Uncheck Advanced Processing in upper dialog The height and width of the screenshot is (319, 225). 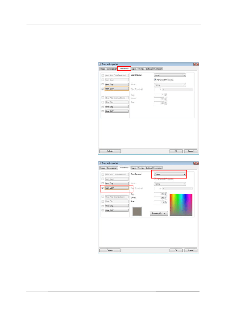pyautogui.click(x=155, y=80)
